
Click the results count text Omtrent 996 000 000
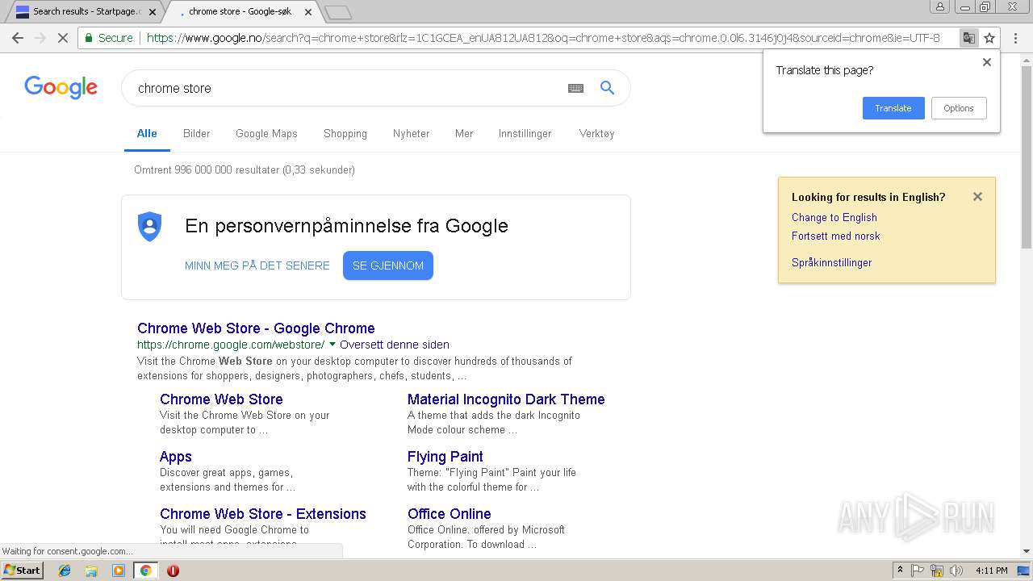(x=245, y=169)
